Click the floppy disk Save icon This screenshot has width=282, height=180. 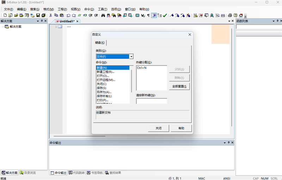tap(38, 15)
